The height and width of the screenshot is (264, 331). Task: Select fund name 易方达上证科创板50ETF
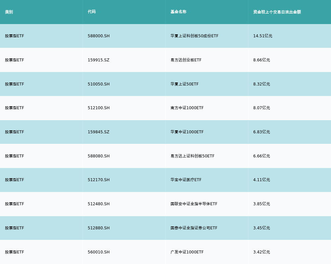coord(193,156)
